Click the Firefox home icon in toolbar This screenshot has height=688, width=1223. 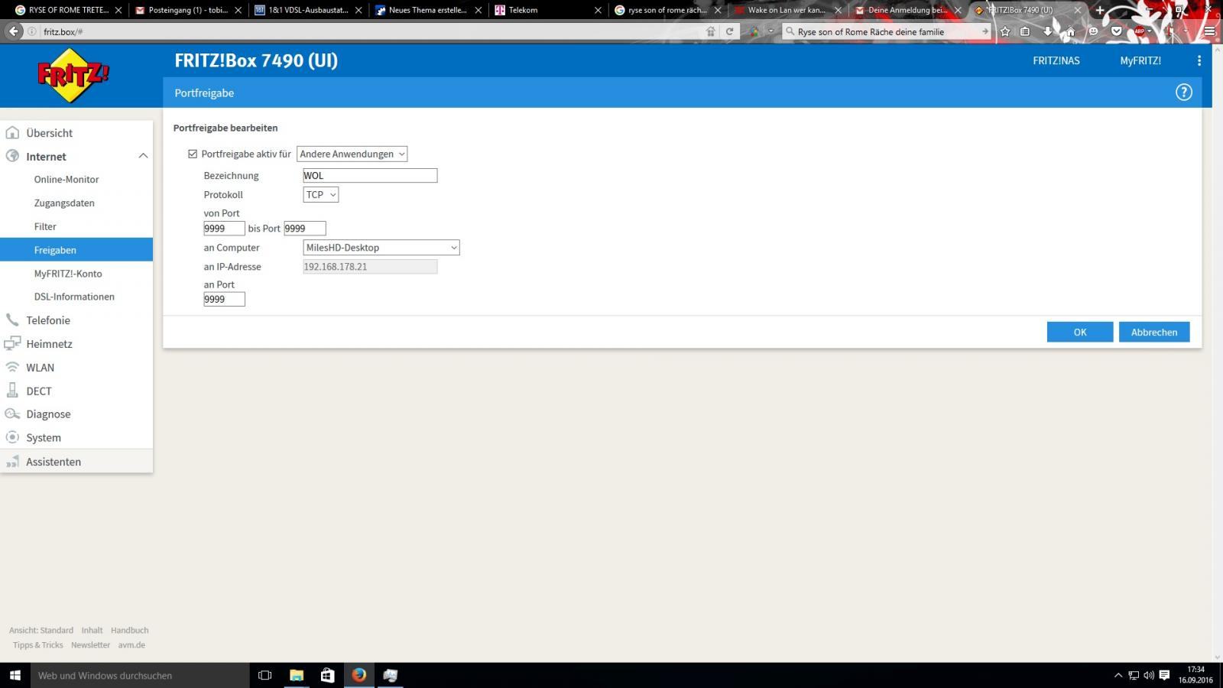(1070, 31)
